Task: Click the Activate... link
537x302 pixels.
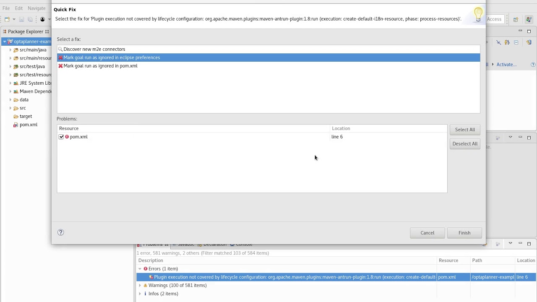Action: click(506, 65)
